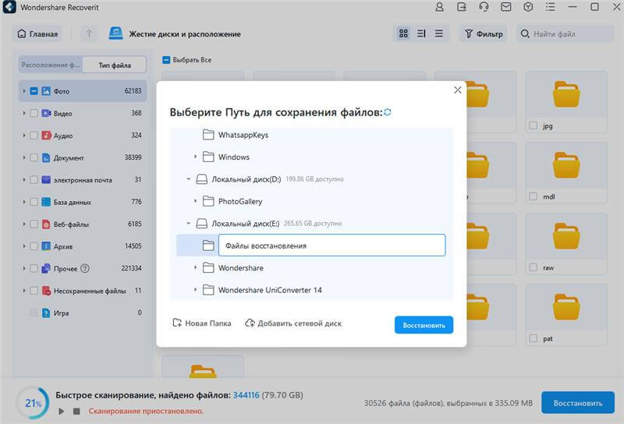Check the Аудио category checkbox
The width and height of the screenshot is (624, 424).
pos(34,136)
